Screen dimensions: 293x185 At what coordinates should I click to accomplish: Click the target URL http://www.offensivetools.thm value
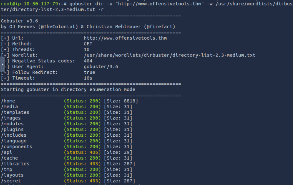[125, 38]
